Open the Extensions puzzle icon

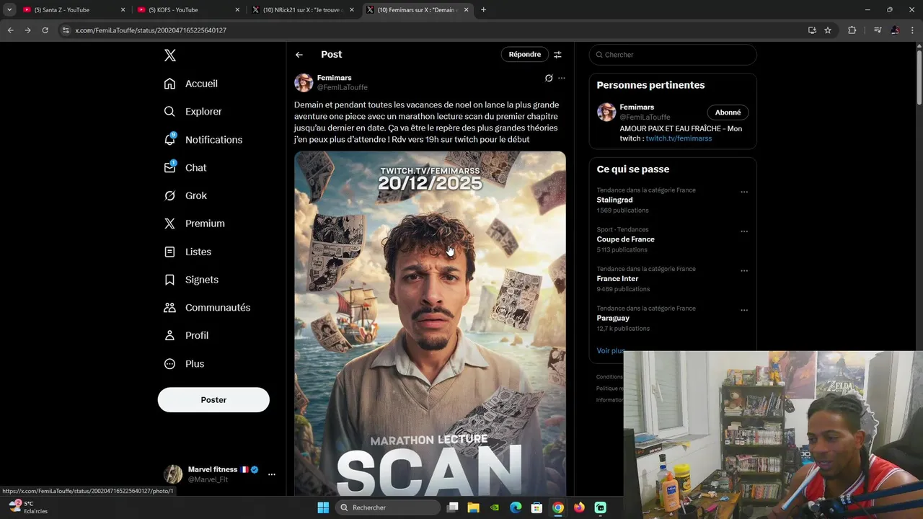pos(852,30)
